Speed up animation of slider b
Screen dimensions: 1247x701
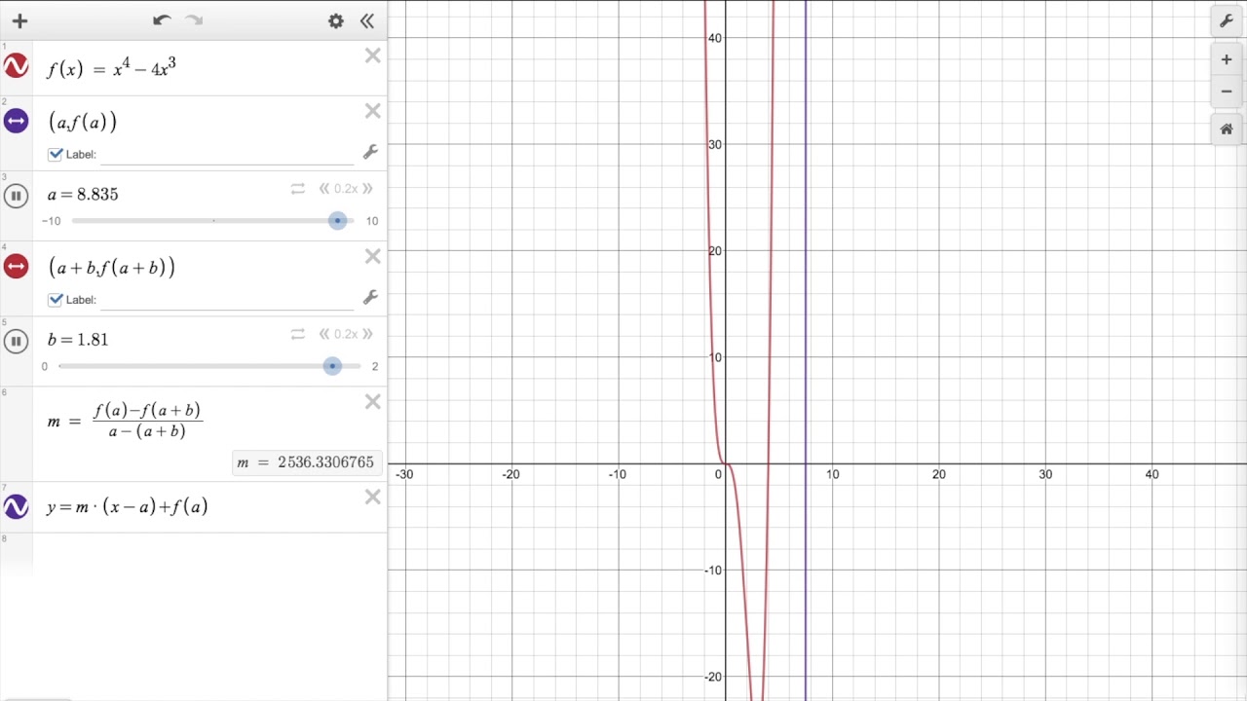click(367, 334)
